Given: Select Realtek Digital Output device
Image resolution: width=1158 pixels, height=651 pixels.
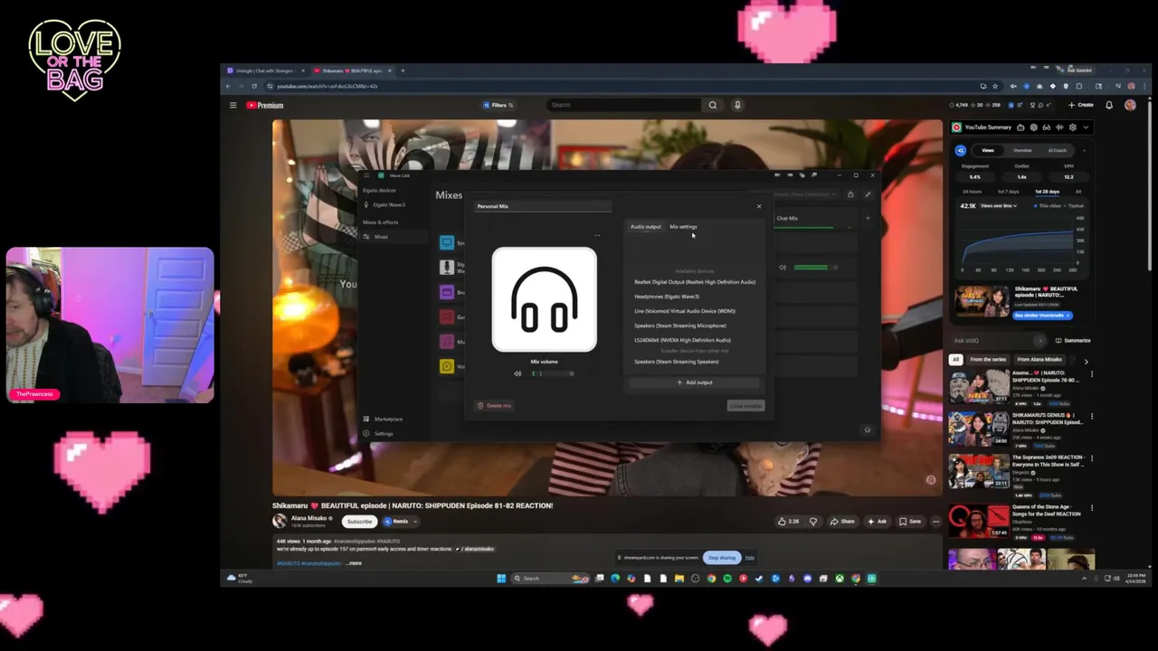Looking at the screenshot, I should pyautogui.click(x=695, y=282).
